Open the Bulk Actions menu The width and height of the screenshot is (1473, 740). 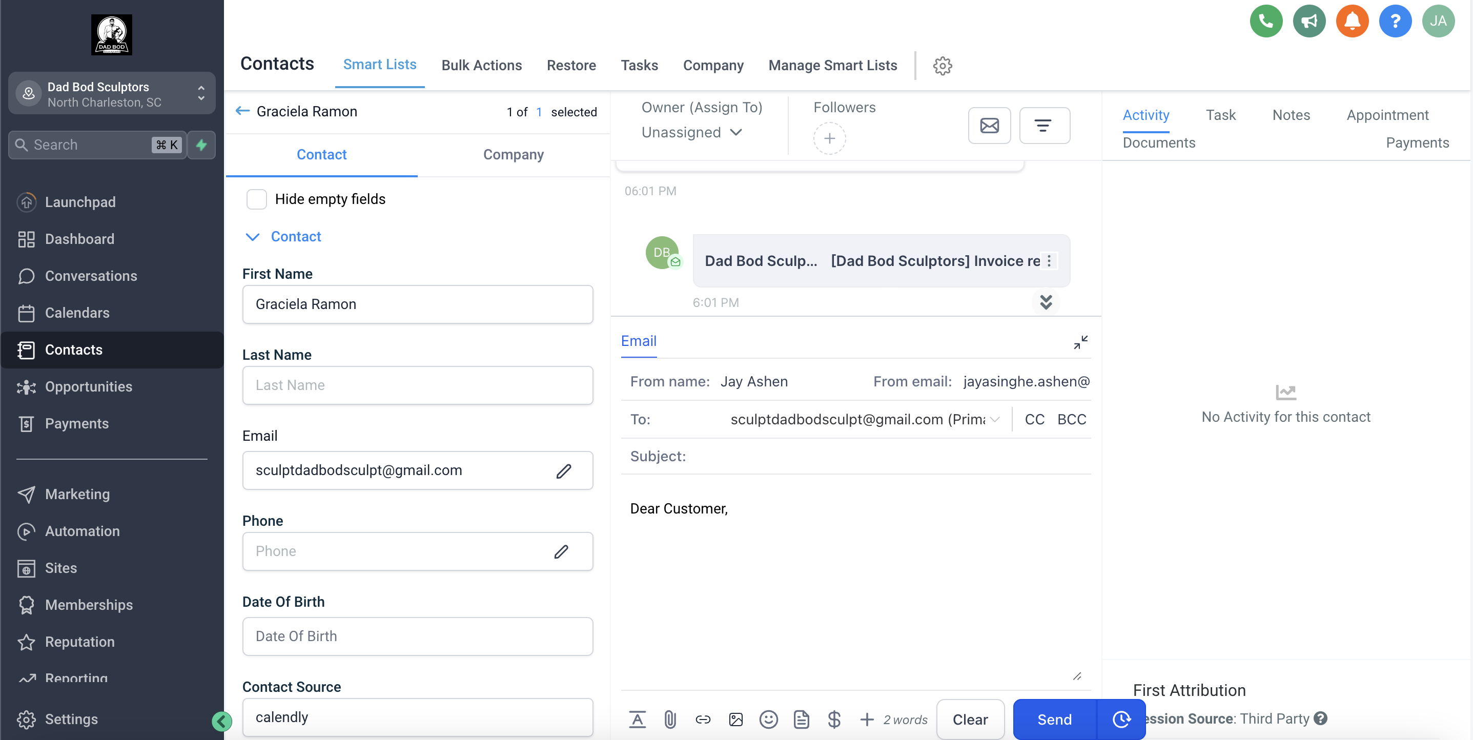click(x=481, y=65)
